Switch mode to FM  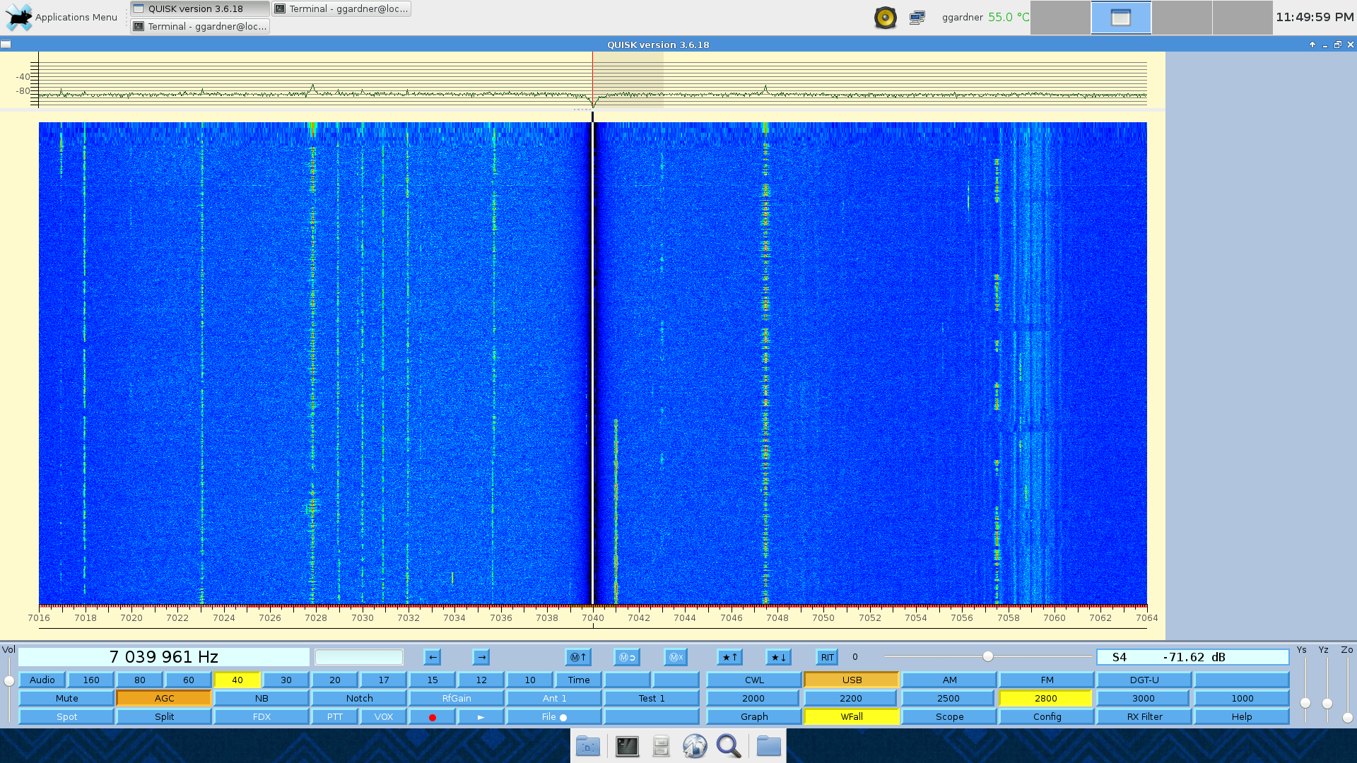tap(1047, 680)
